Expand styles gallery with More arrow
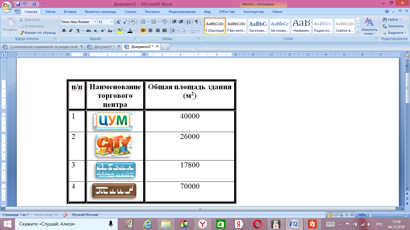This screenshot has height=230, width=410. click(358, 33)
